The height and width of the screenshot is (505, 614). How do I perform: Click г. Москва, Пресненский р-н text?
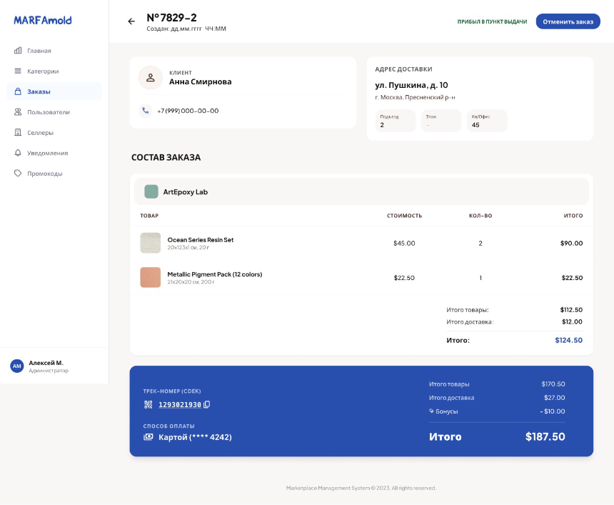[x=415, y=97]
